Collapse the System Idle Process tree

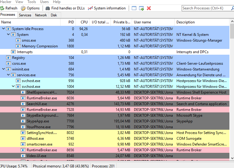tap(4, 29)
